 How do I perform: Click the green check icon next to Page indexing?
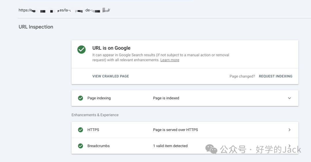coord(80,98)
